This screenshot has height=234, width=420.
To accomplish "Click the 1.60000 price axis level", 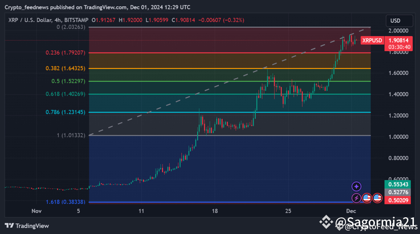I will (399, 73).
